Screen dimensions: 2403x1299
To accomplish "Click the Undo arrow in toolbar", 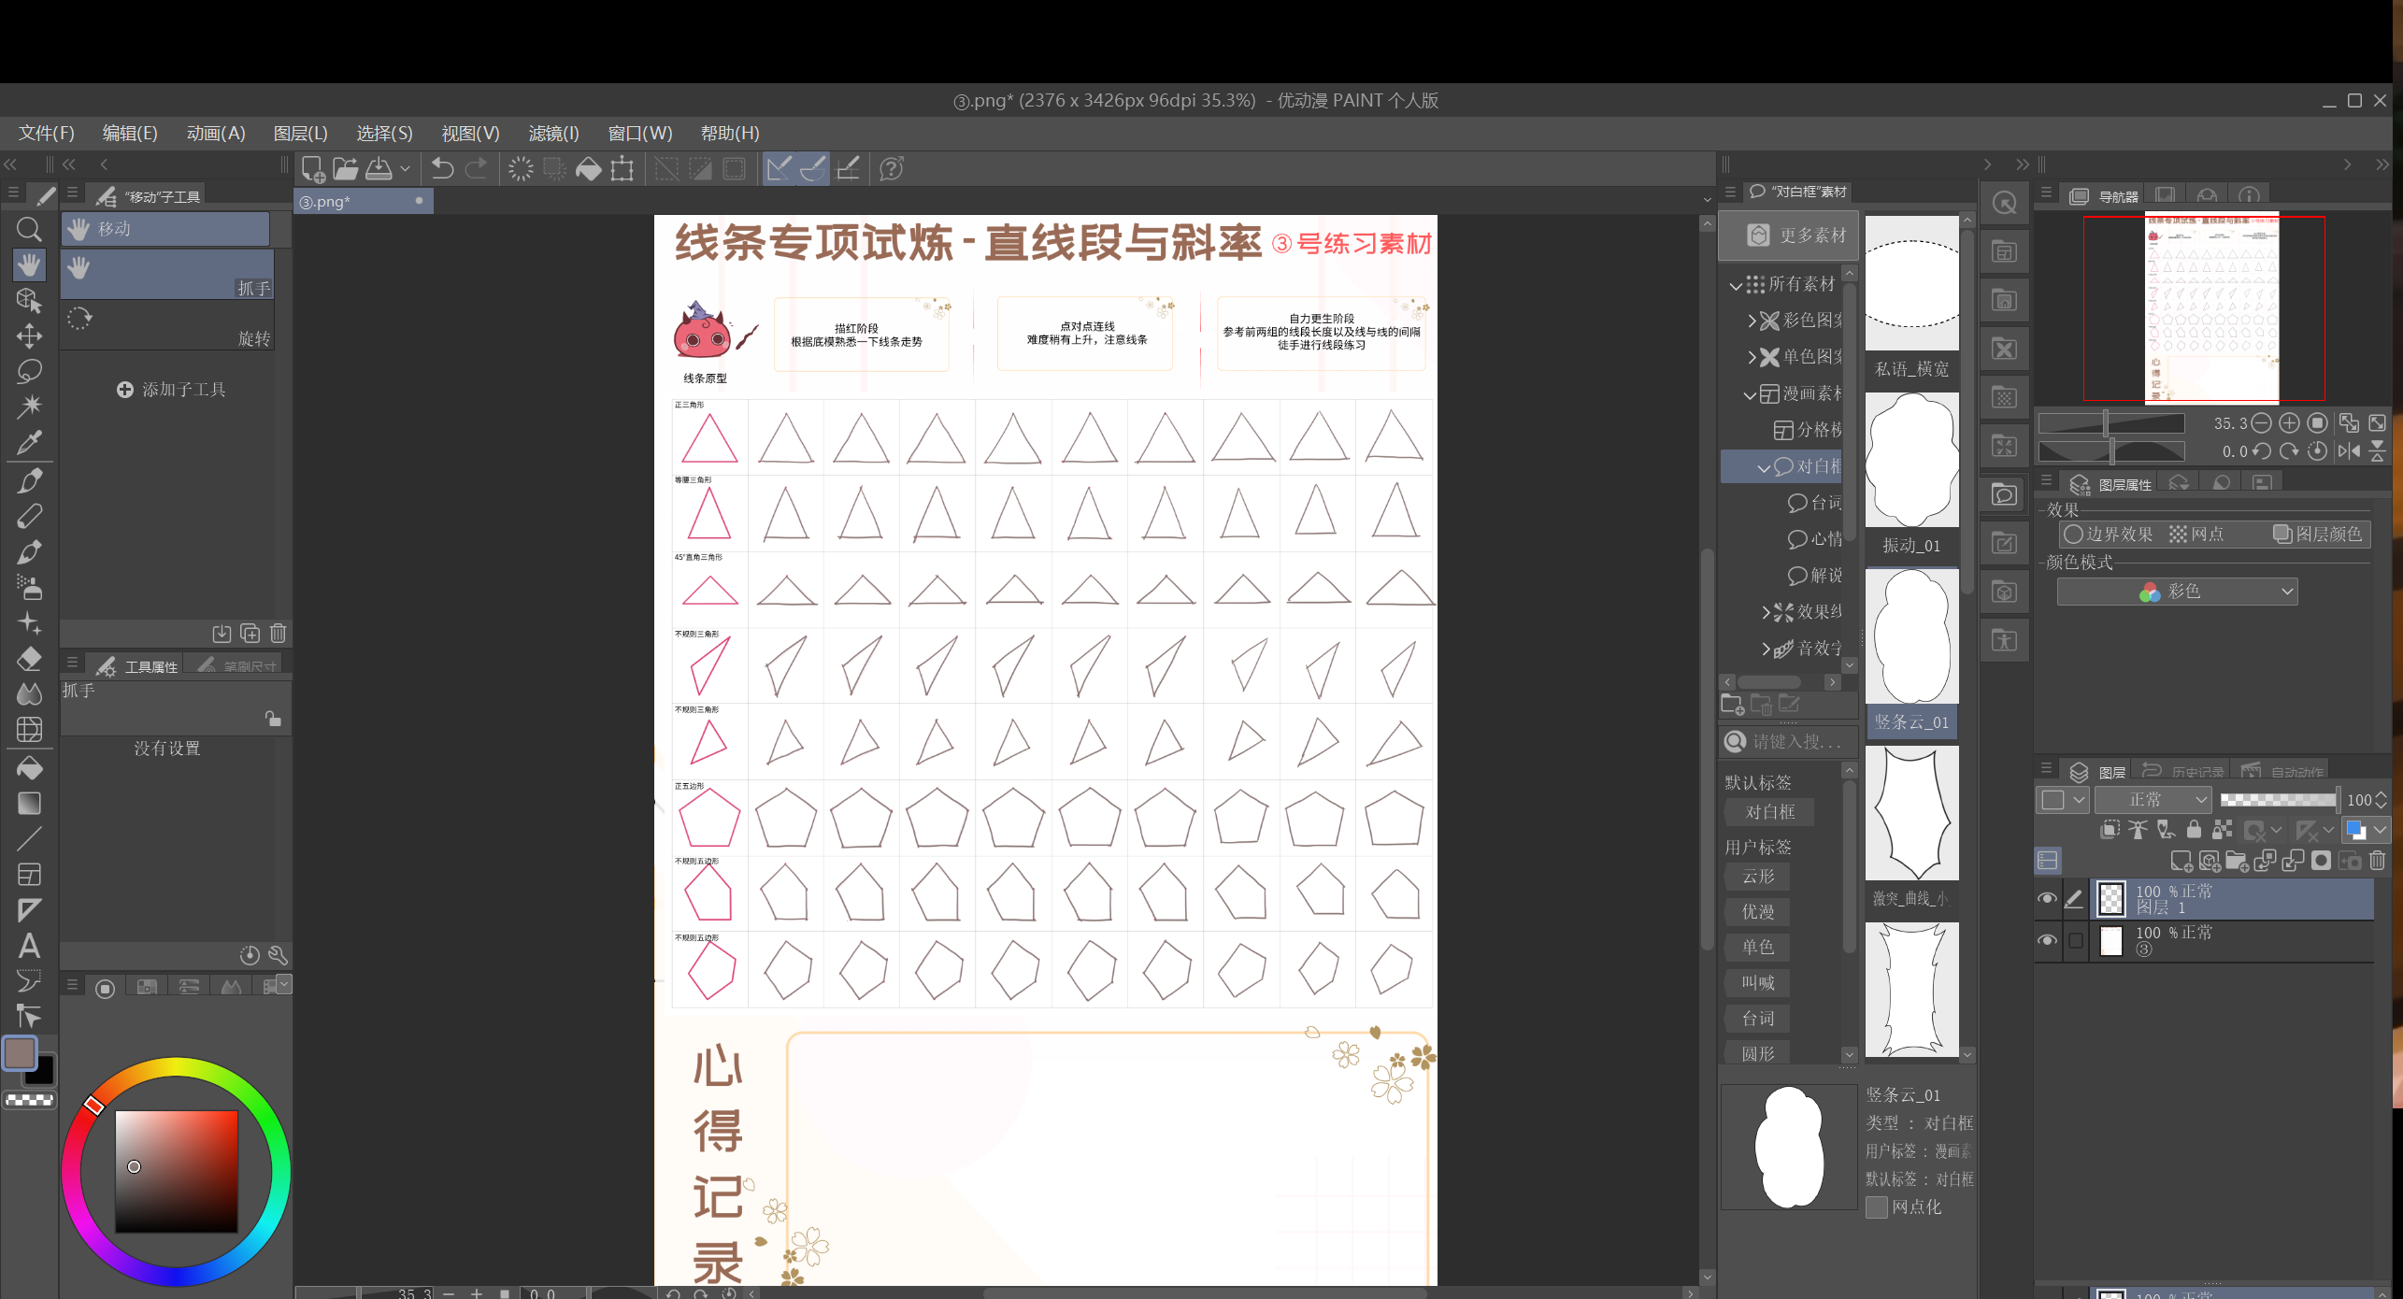I will pos(442,169).
